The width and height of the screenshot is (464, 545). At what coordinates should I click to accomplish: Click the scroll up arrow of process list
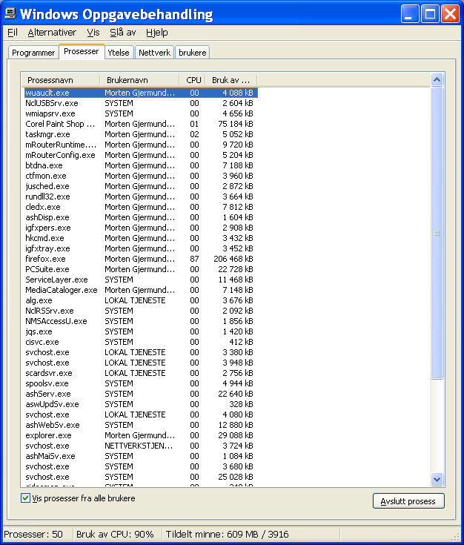(437, 80)
